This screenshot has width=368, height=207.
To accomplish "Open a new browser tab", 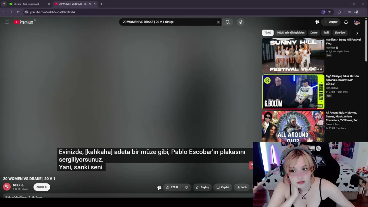I will pyautogui.click(x=101, y=4).
